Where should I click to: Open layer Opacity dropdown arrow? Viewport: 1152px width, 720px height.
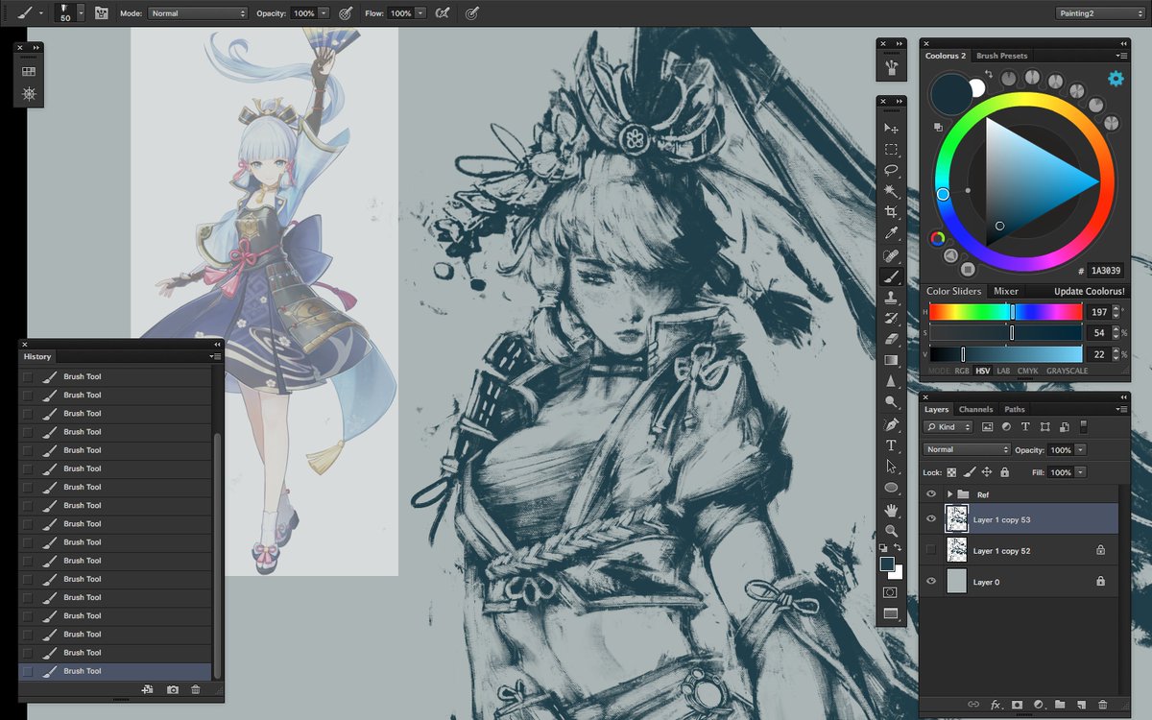1081,449
